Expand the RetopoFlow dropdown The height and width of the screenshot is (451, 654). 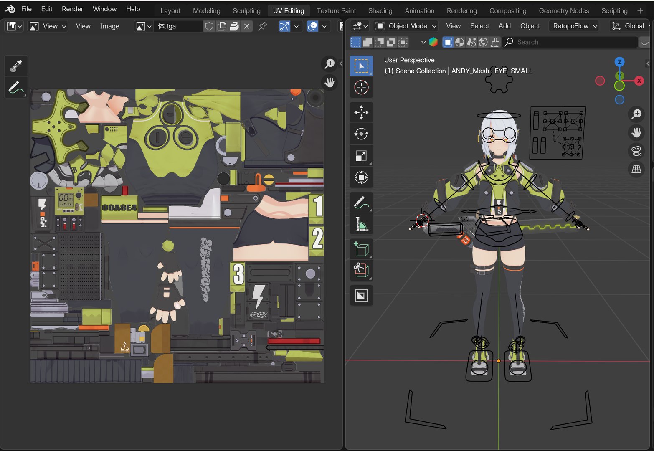[575, 26]
